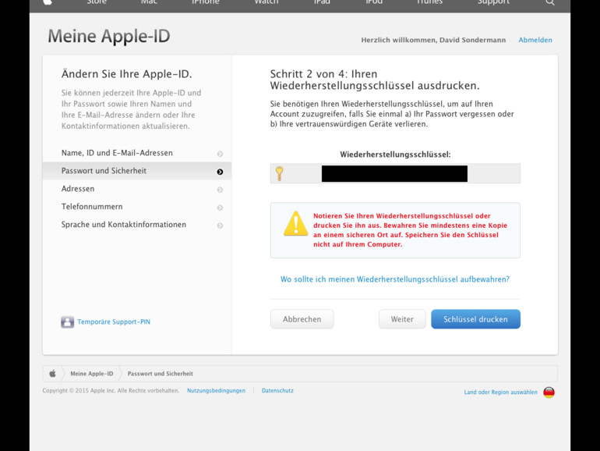Click arrow beside Sprache und Kontaktinformationen
Viewport: 600px width, 451px height.
[220, 225]
